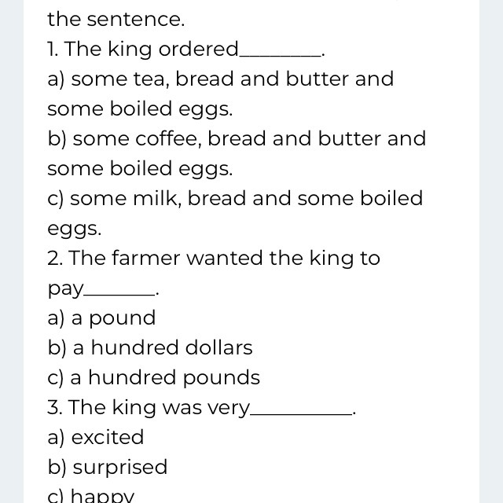The width and height of the screenshot is (503, 503).
Task: Choose answer "b) a hundred dollars"
Action: click(x=150, y=348)
